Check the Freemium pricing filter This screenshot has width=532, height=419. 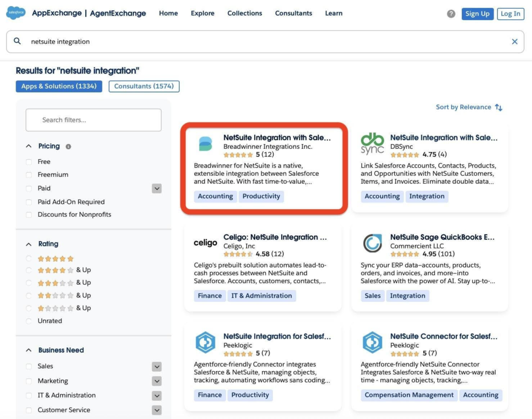tap(30, 175)
